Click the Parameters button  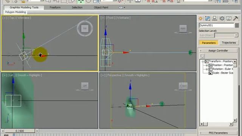pyautogui.click(x=209, y=43)
